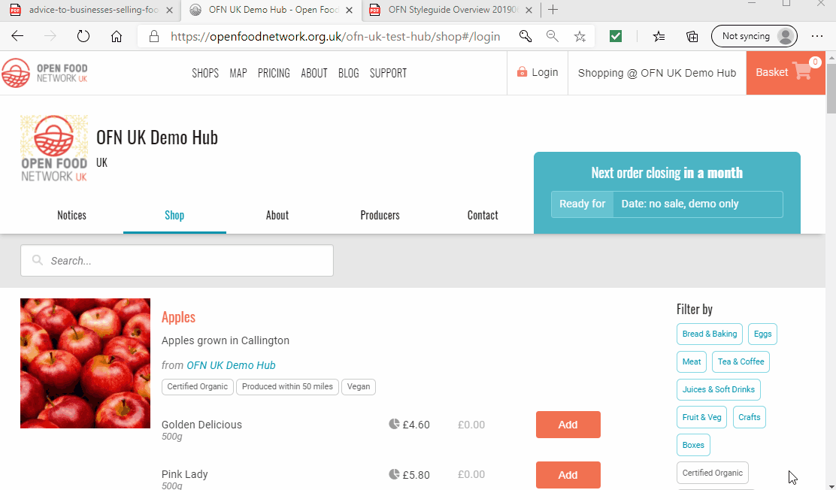The image size is (836, 490).
Task: Click the Open Food Network UK logo
Action: pyautogui.click(x=44, y=73)
